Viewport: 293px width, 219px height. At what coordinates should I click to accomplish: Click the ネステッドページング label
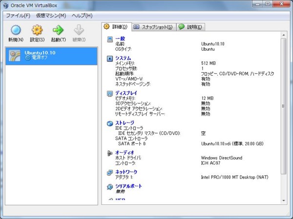click(133, 84)
